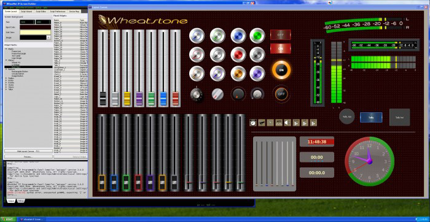The height and width of the screenshot is (222, 430).
Task: Click the alarm clock event icon
Action: click(x=253, y=123)
